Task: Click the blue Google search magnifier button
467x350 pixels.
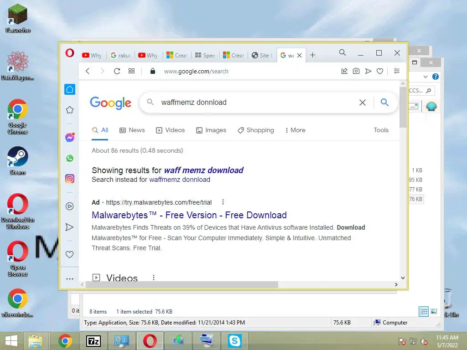Action: coord(384,103)
